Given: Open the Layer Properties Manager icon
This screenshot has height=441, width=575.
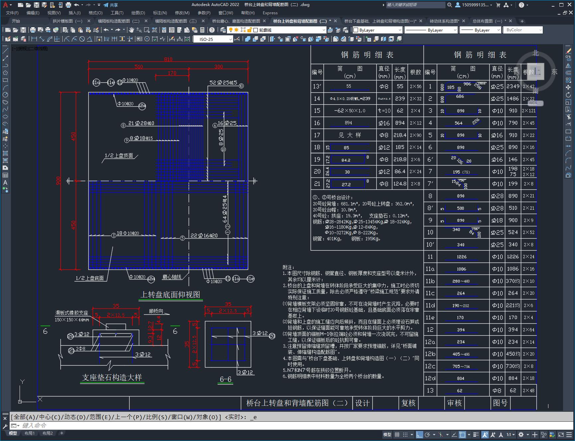Looking at the screenshot, I should [x=223, y=30].
